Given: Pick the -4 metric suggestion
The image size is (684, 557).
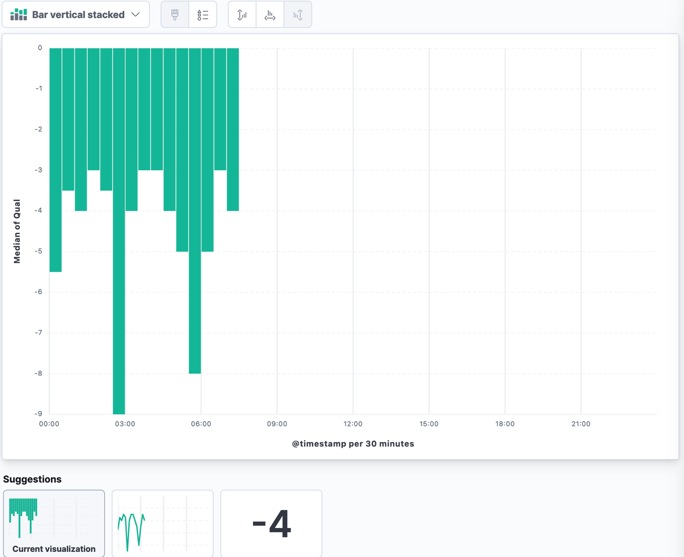Looking at the screenshot, I should tap(271, 523).
